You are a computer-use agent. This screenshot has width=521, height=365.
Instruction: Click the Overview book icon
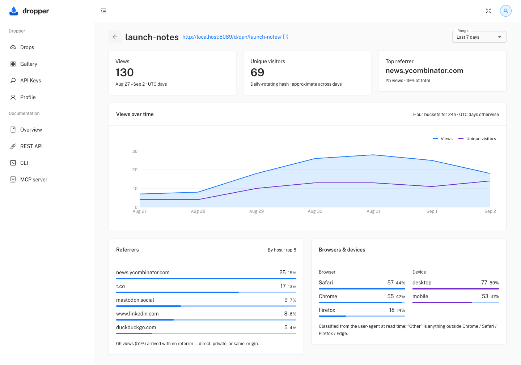coord(13,130)
